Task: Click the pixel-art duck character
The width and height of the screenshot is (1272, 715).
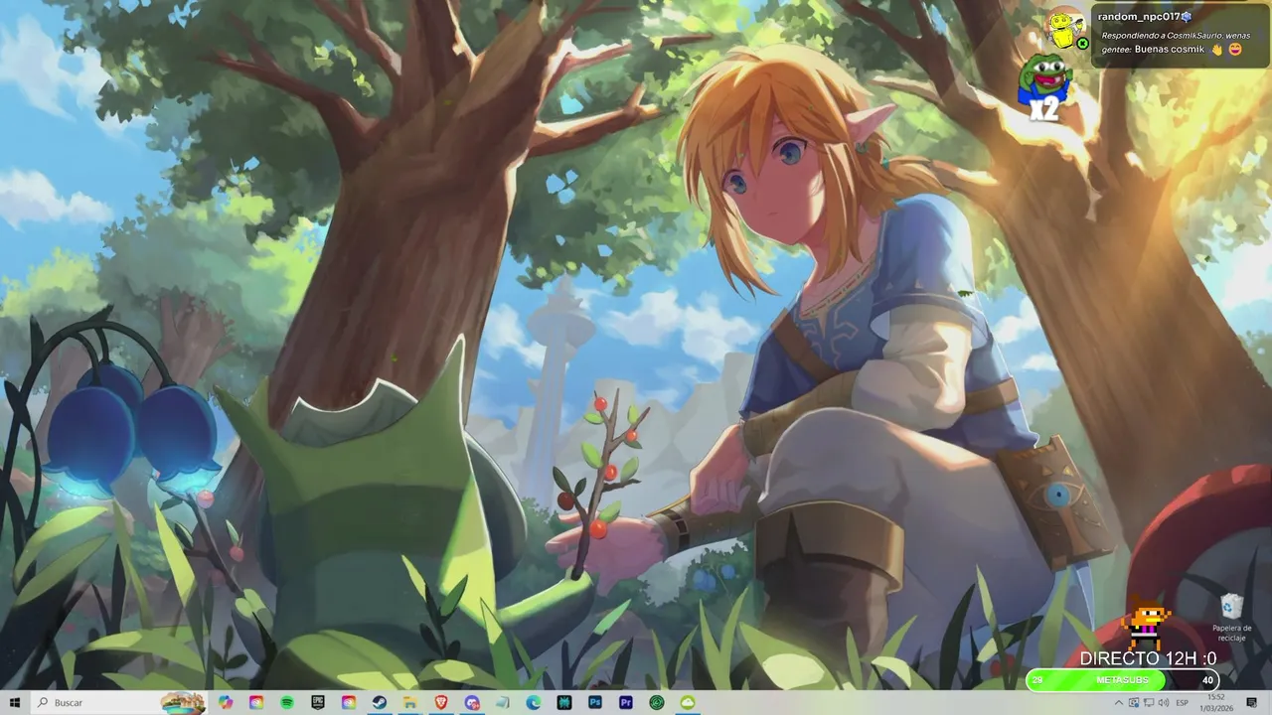Action: 1145,624
